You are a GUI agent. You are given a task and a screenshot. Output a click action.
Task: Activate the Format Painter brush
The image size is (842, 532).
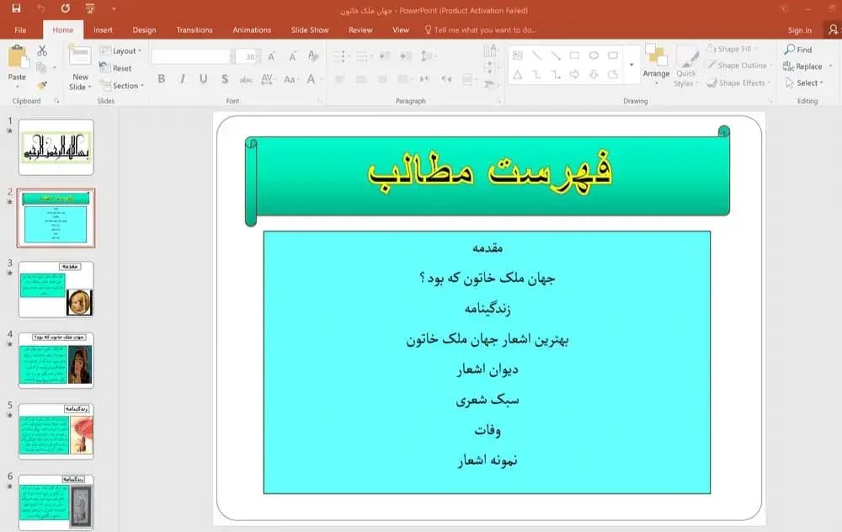(x=42, y=85)
